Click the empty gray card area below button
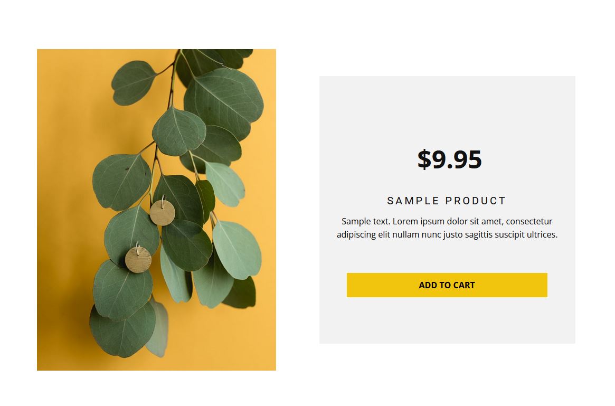The height and width of the screenshot is (406, 615). 447,320
